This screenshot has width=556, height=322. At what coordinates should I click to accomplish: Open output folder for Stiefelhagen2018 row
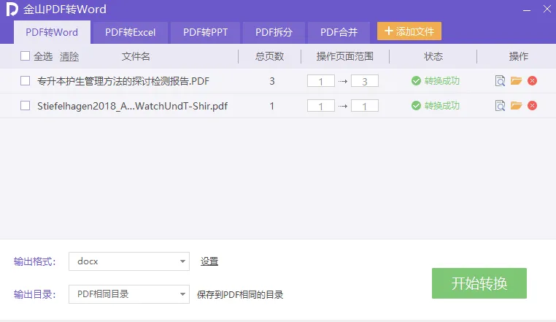pos(517,106)
